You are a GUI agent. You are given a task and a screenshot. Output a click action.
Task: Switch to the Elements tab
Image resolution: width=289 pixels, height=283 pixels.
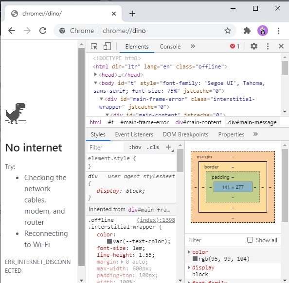tap(137, 47)
